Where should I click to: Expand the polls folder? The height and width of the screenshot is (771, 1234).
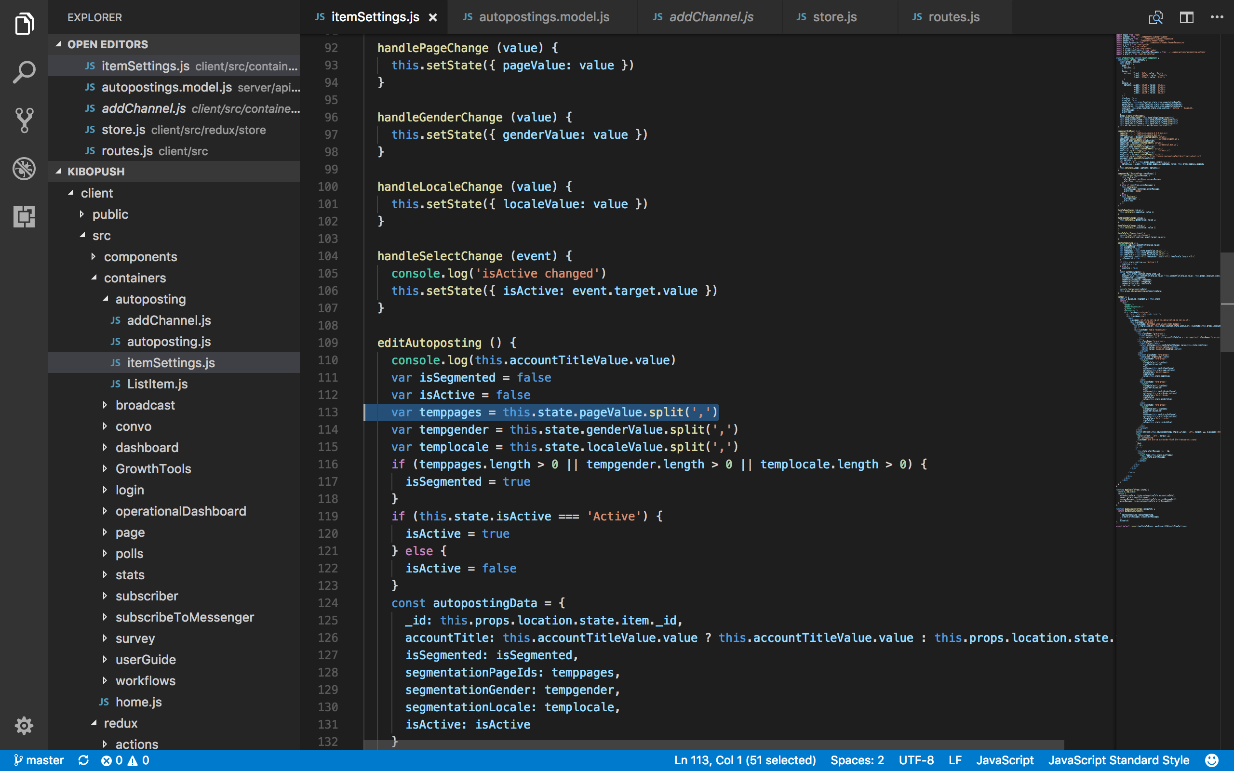[x=174, y=553]
